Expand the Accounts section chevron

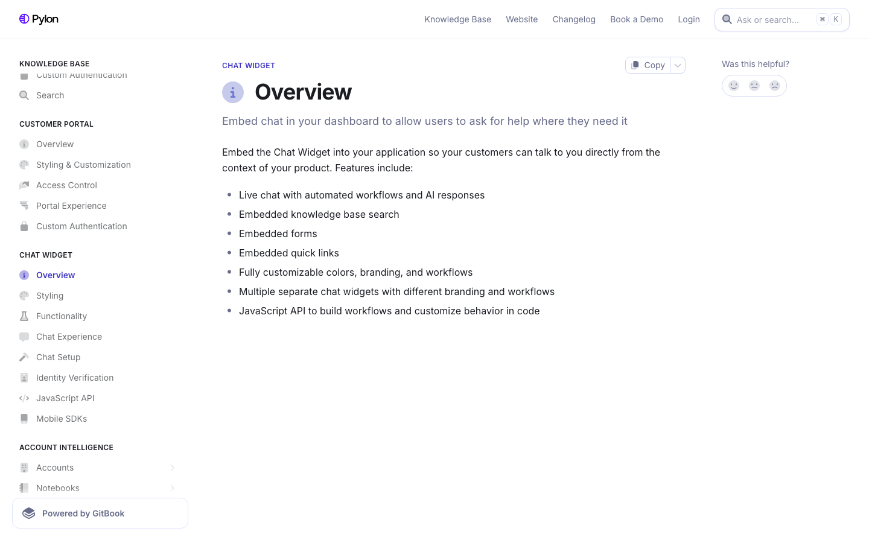172,468
